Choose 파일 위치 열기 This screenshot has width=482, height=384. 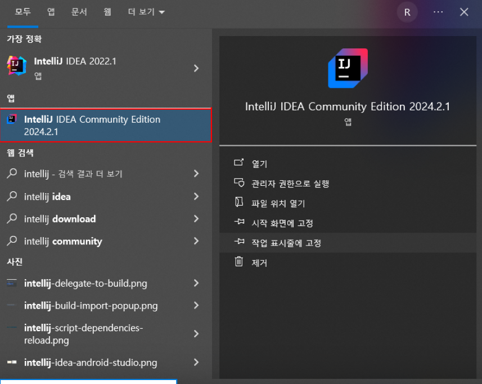pos(348,203)
